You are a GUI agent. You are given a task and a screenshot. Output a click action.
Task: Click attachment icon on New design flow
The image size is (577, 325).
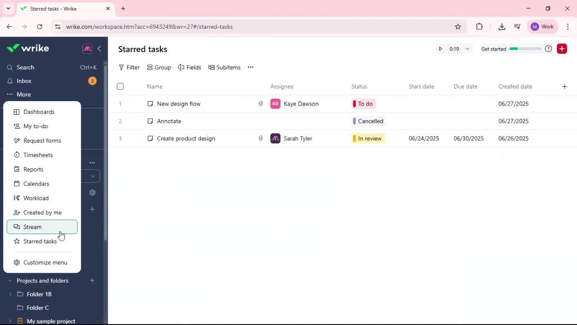(x=261, y=104)
